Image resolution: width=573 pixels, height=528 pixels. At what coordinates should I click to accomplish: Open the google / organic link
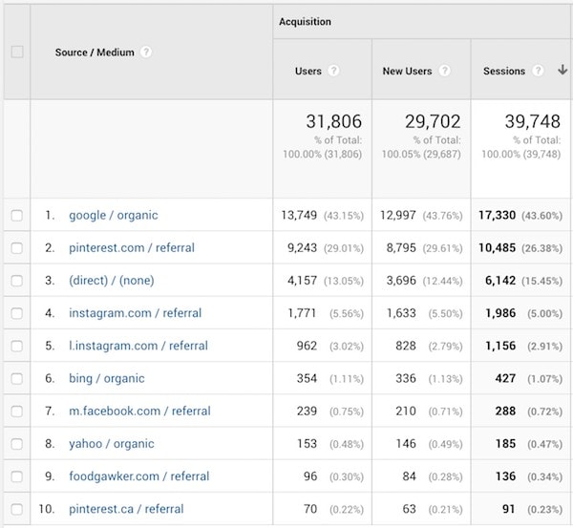click(x=114, y=215)
